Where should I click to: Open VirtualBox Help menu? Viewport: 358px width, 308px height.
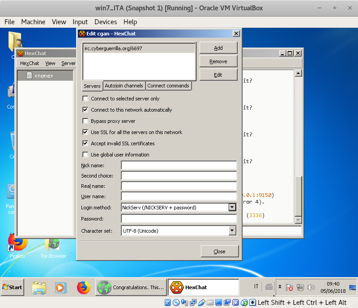click(130, 22)
